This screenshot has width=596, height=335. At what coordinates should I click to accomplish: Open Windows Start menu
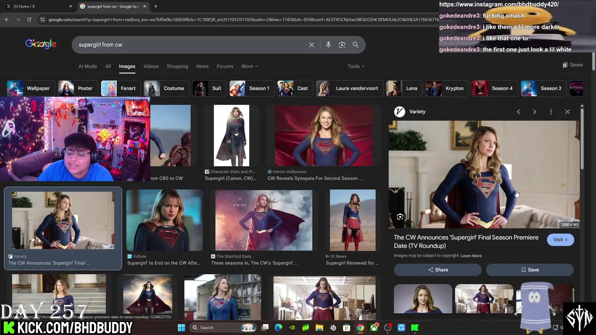coord(181,328)
